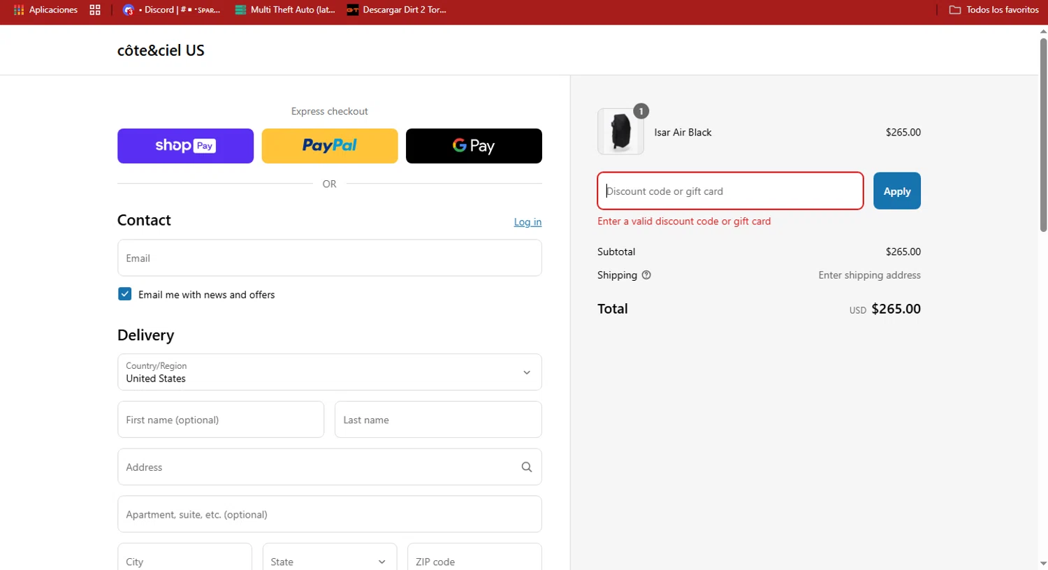Screen dimensions: 1048x570
Task: Open the Aplicaciones apps grid icon
Action: [x=19, y=10]
